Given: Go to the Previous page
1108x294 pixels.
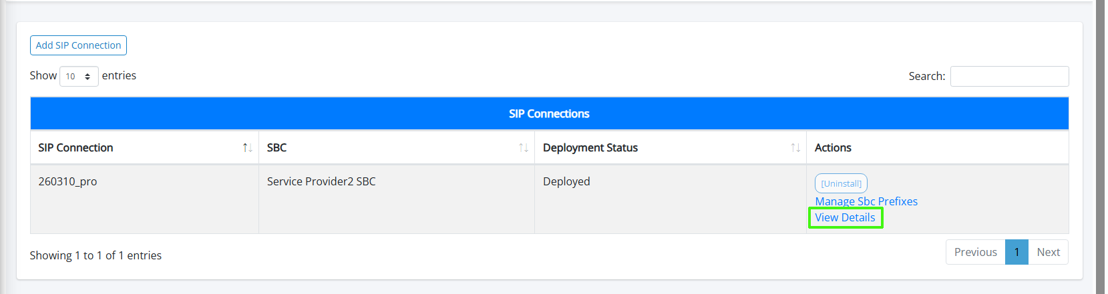Looking at the screenshot, I should point(975,252).
